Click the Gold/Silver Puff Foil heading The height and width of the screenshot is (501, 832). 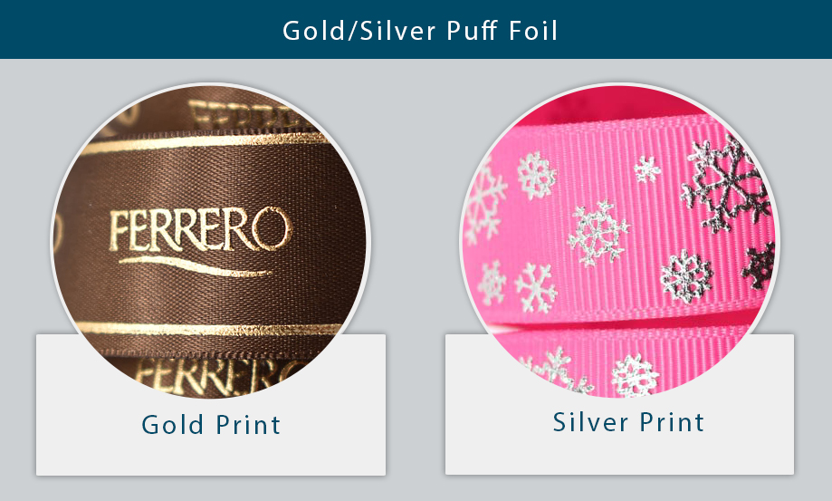tap(420, 30)
